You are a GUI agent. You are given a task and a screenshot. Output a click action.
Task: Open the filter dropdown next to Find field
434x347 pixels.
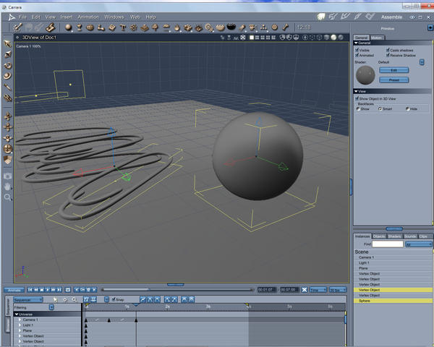tap(419, 244)
